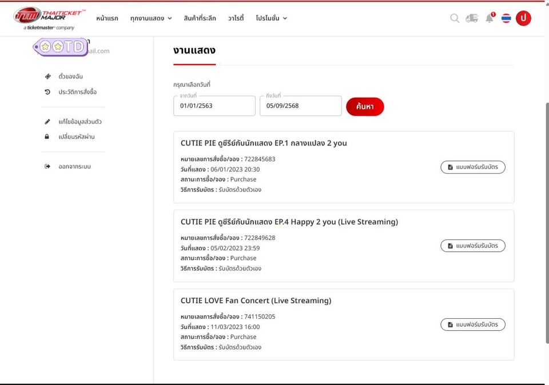
Task: Click the search magnifier icon in header
Action: click(x=455, y=18)
